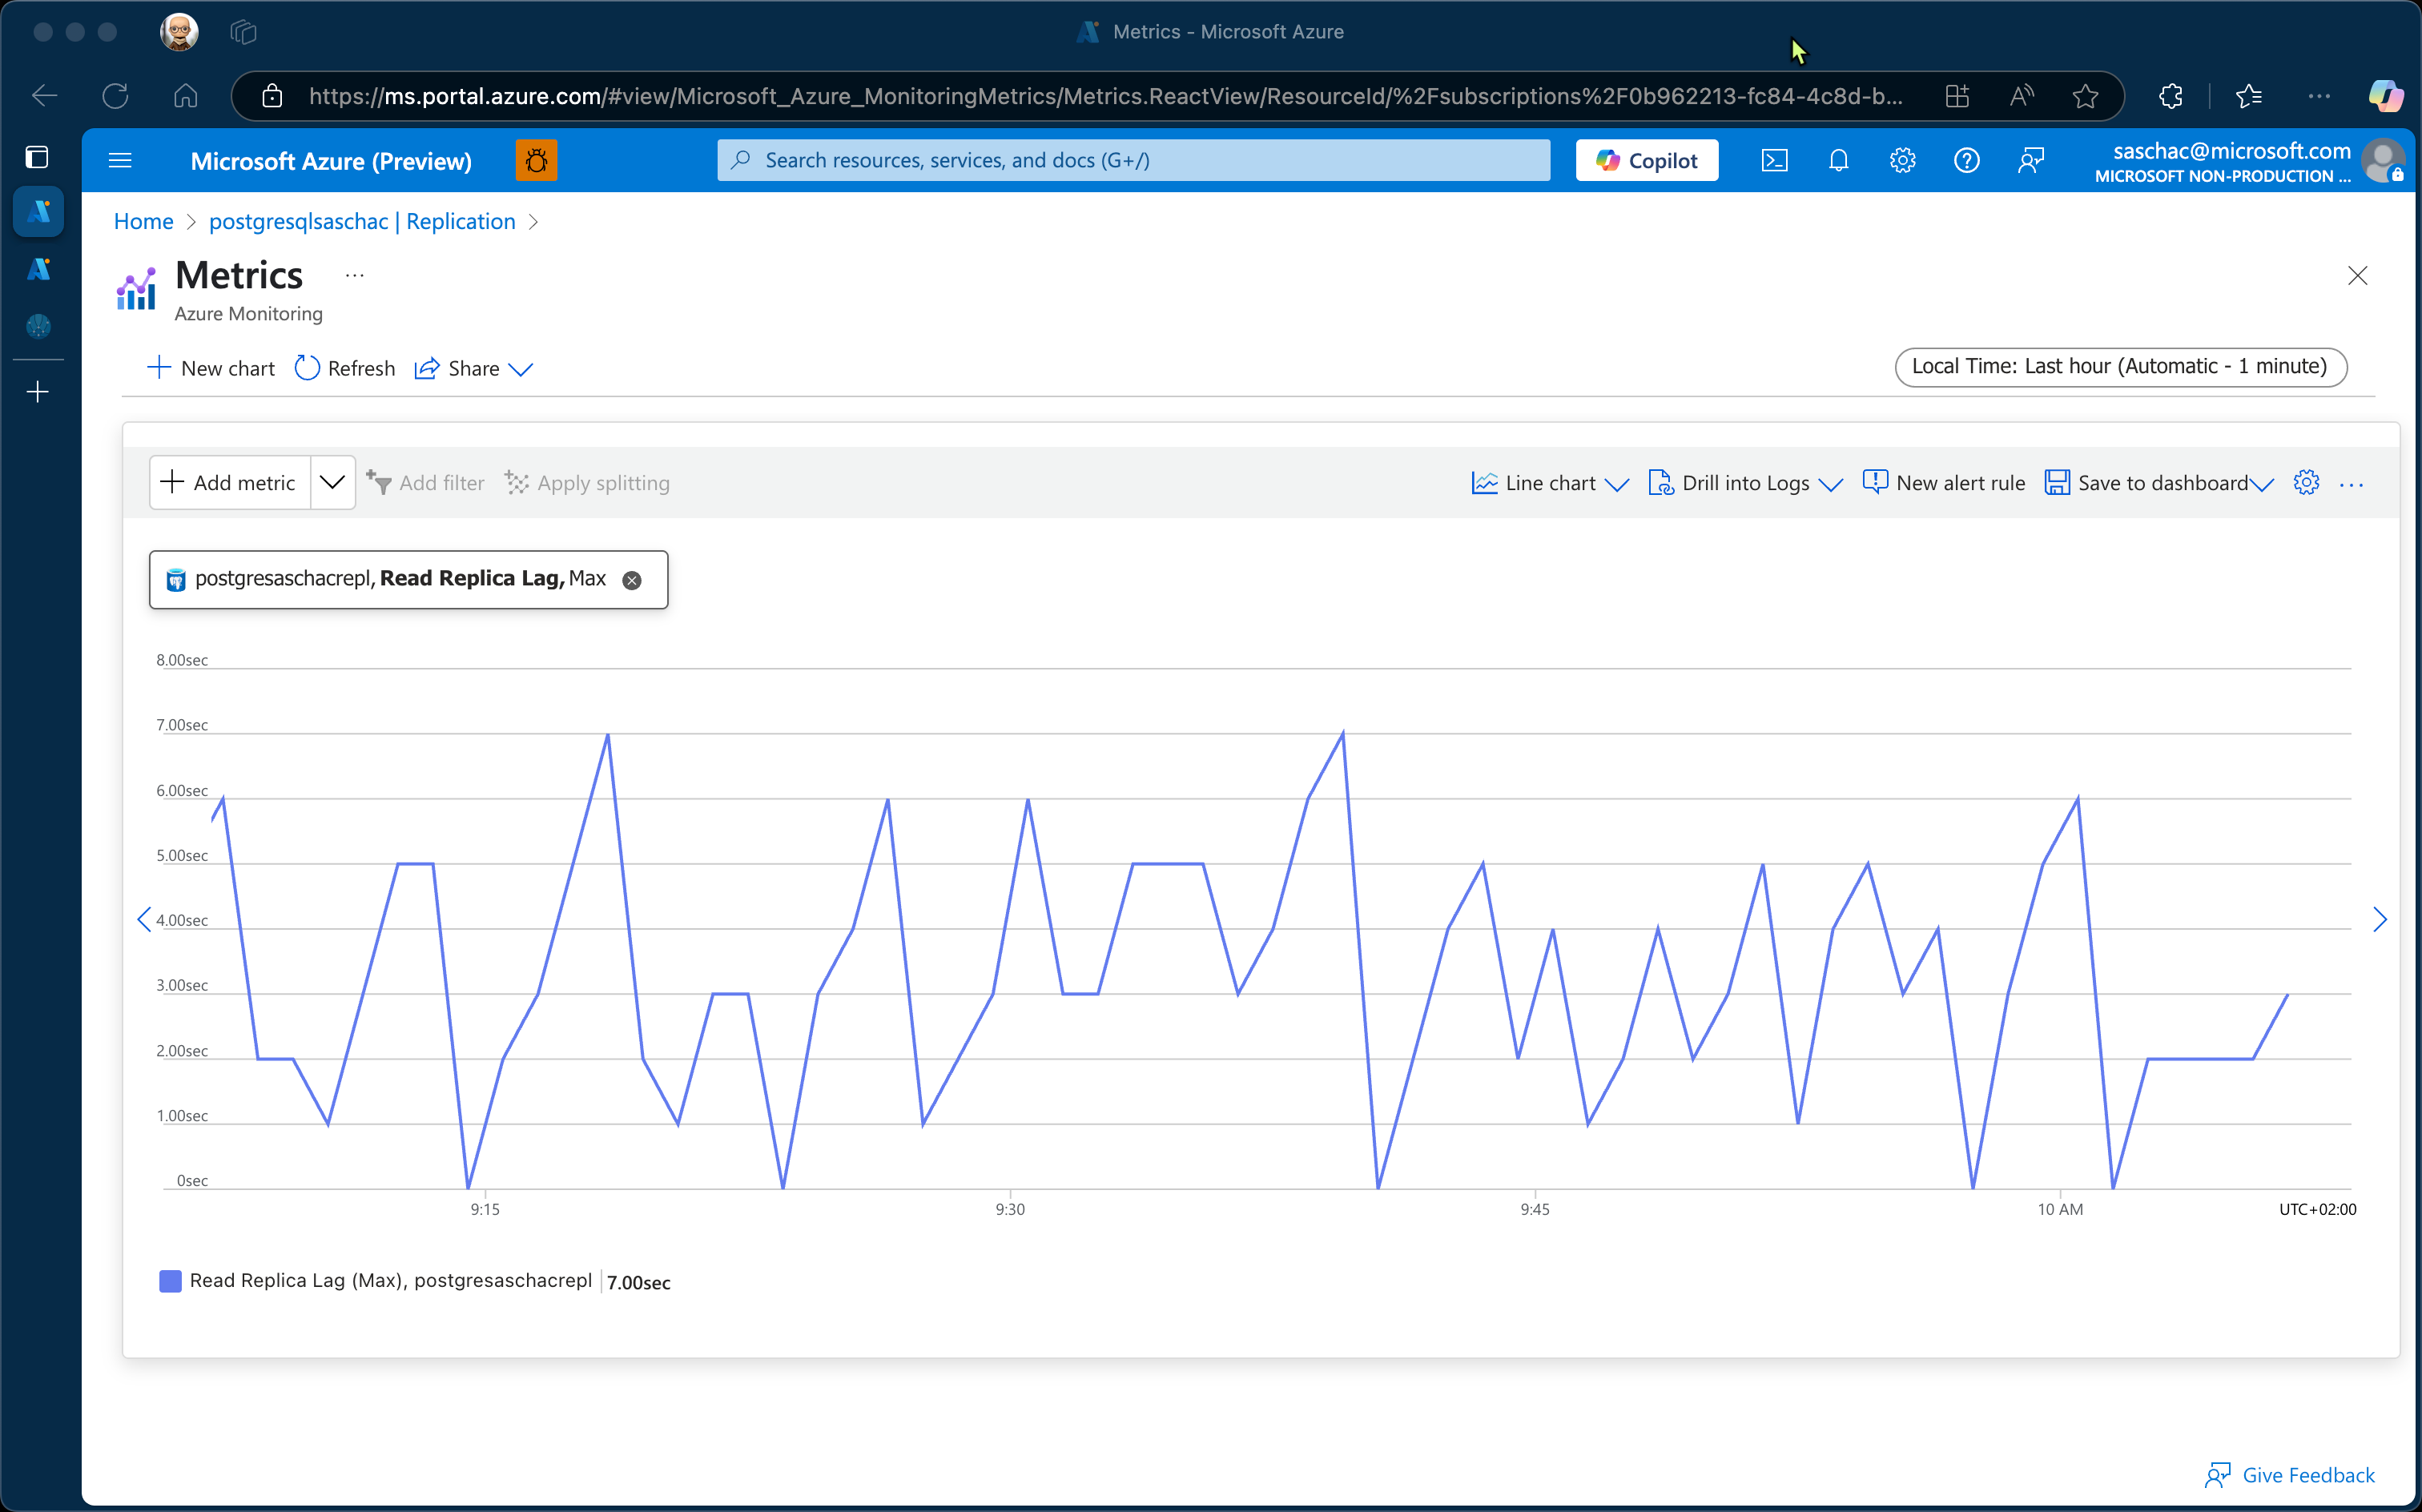Pan chart to earlier time
The image size is (2422, 1512).
[x=144, y=919]
